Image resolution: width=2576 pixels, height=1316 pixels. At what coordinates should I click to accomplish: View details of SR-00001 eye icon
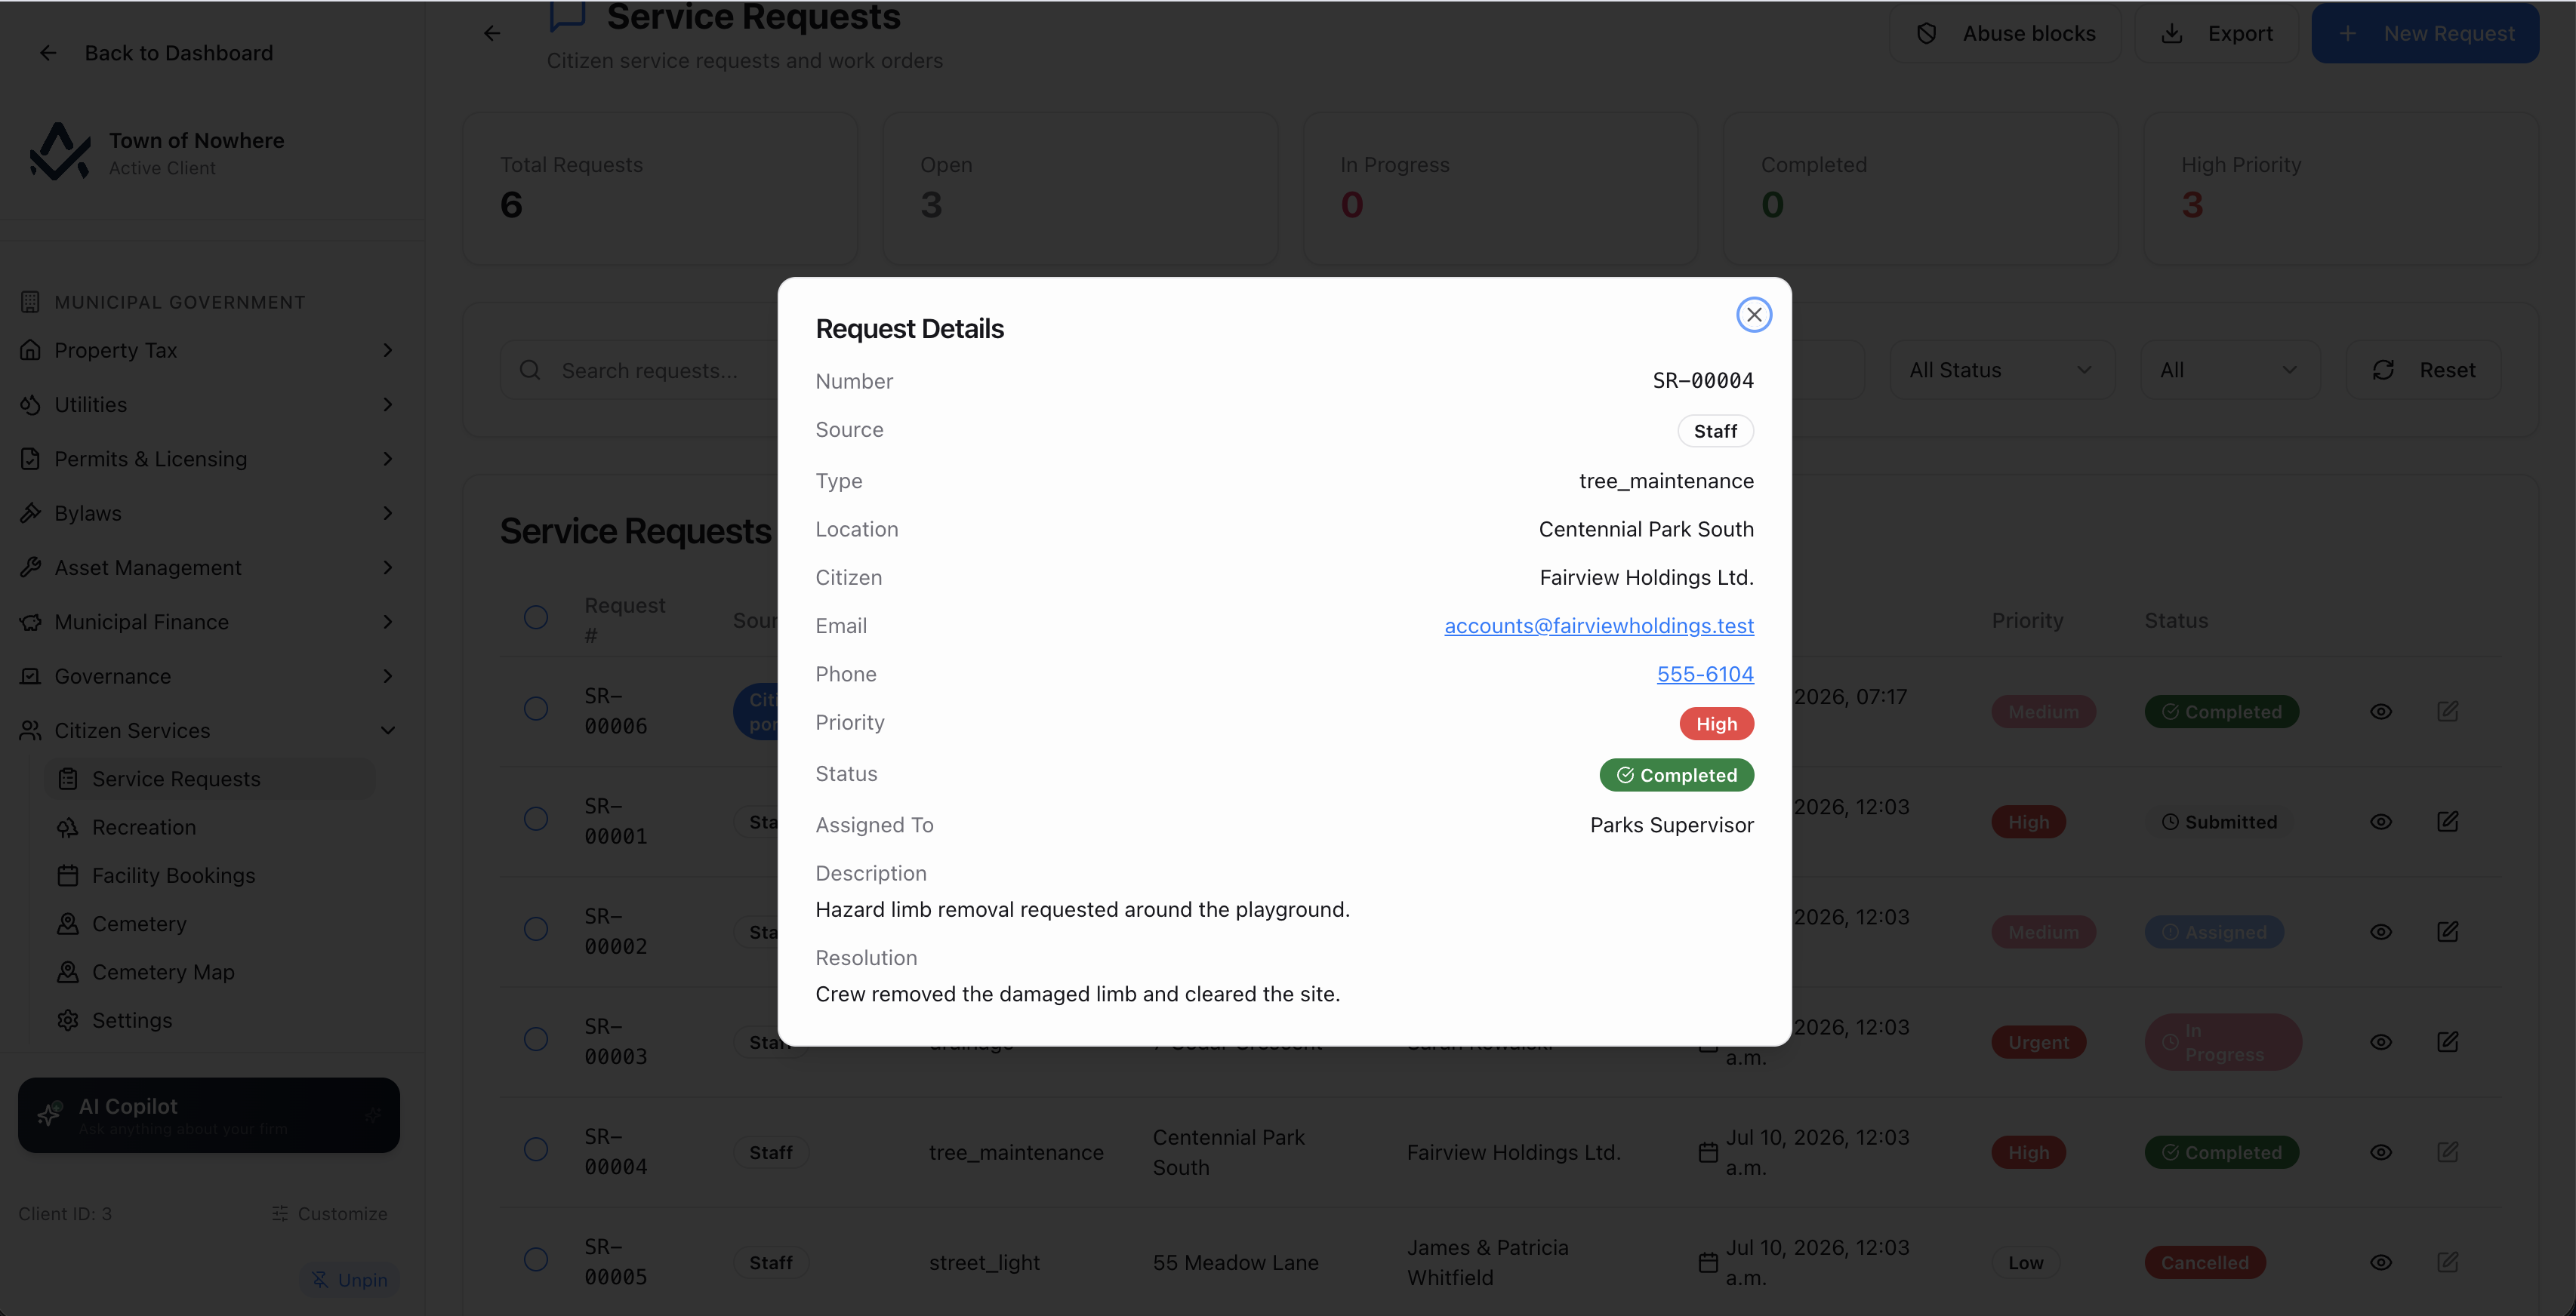(2381, 822)
